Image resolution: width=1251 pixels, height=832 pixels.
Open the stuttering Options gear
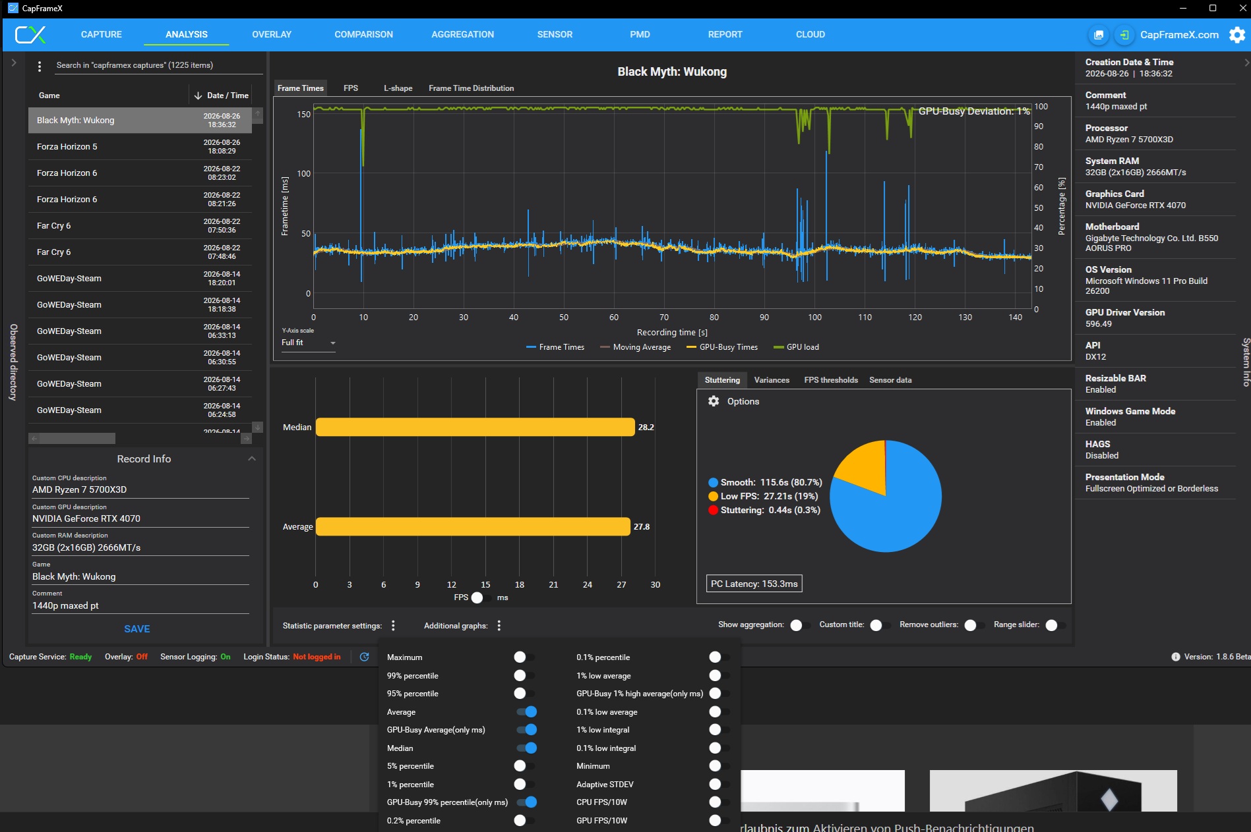714,401
